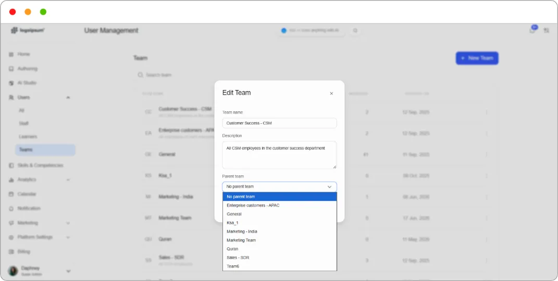Open Notification in the sidebar
The image size is (558, 281).
tap(29, 208)
